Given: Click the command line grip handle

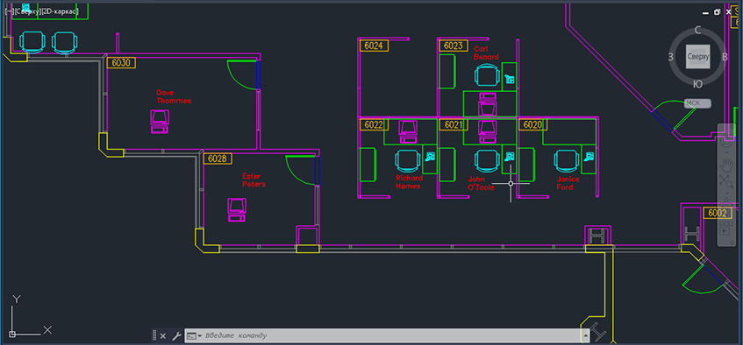Looking at the screenshot, I should 154,335.
